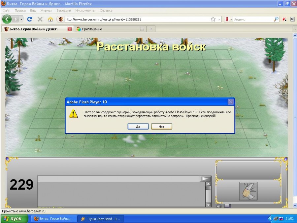Go back with the green back arrow

[x=7, y=19]
